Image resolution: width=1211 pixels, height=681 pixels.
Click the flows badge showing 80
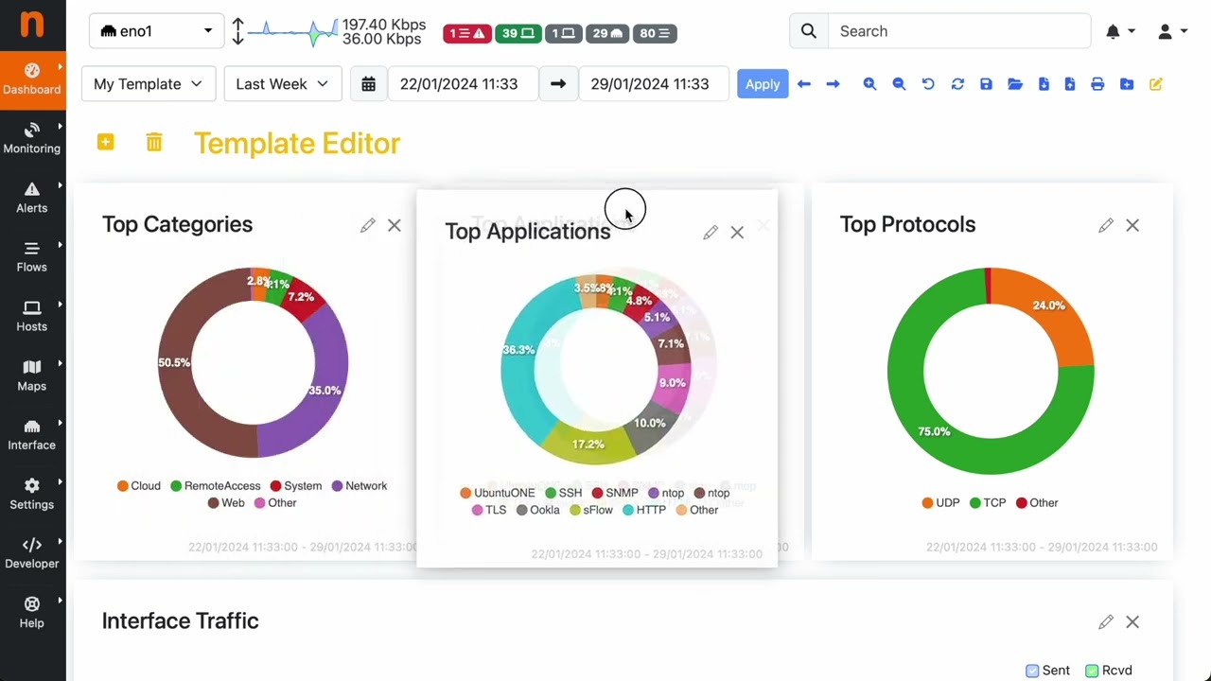click(x=655, y=33)
